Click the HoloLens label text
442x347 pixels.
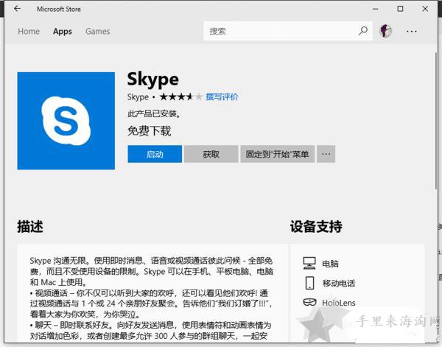pyautogui.click(x=339, y=303)
